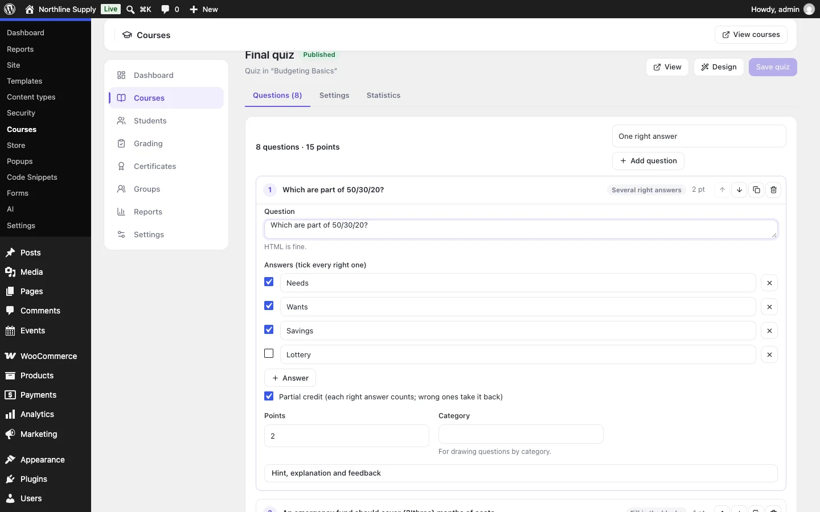Viewport: 820px width, 512px height.
Task: Move question 1 down with arrow icon
Action: (x=739, y=190)
